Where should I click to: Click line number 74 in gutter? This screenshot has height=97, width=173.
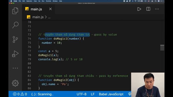coord(29,39)
